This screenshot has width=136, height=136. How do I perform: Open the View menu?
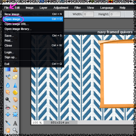(x=90, y=8)
